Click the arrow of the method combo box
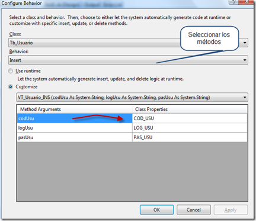 [245, 97]
